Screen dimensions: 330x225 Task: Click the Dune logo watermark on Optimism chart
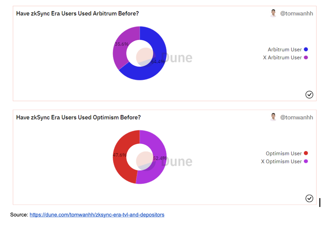(164, 161)
